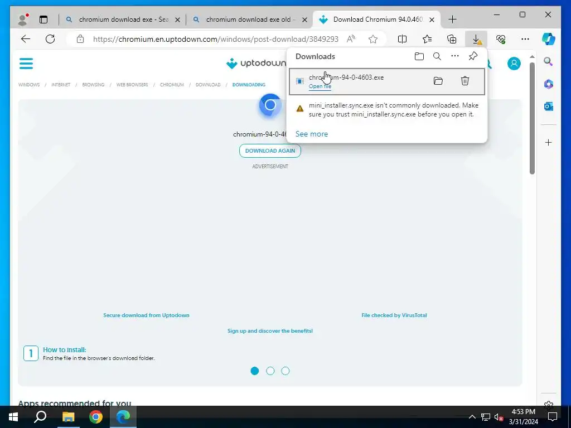
Task: Open the Microsoft 365 sidebar icon
Action: 549,84
